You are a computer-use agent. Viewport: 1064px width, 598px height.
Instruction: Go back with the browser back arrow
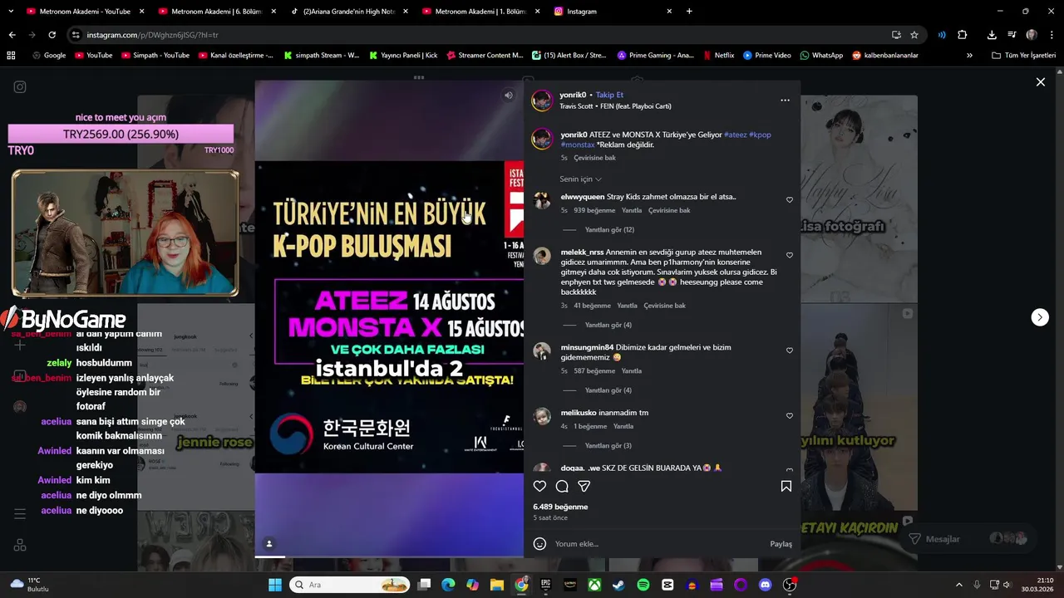tap(12, 35)
